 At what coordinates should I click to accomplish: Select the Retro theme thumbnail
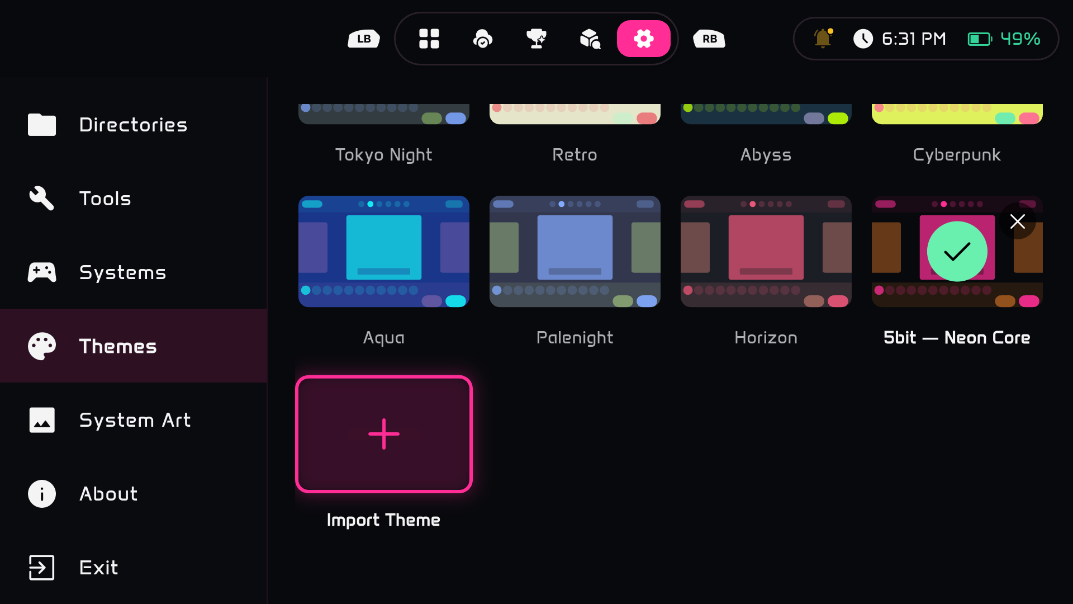(575, 114)
